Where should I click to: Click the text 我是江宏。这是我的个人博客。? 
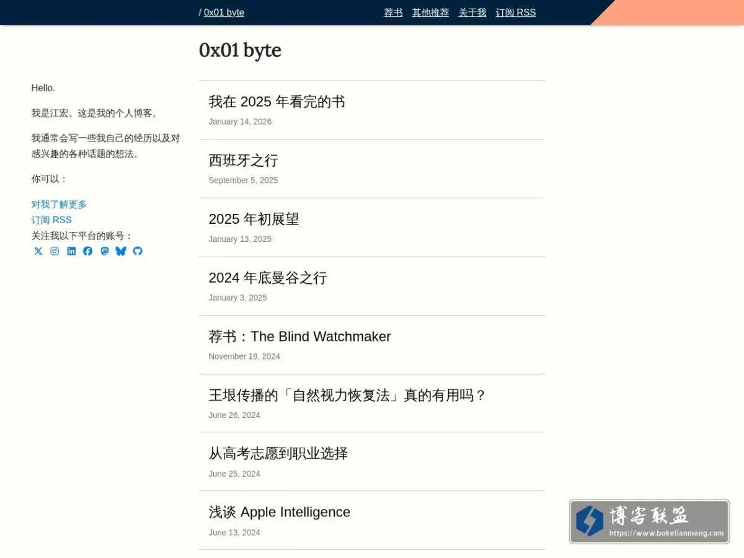pos(95,113)
